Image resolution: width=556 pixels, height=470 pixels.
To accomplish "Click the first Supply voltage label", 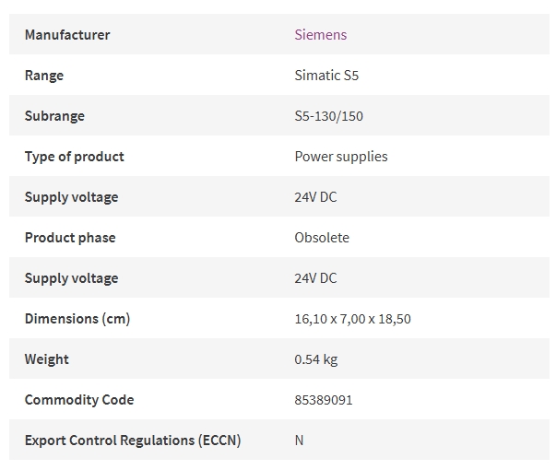I will coord(71,196).
